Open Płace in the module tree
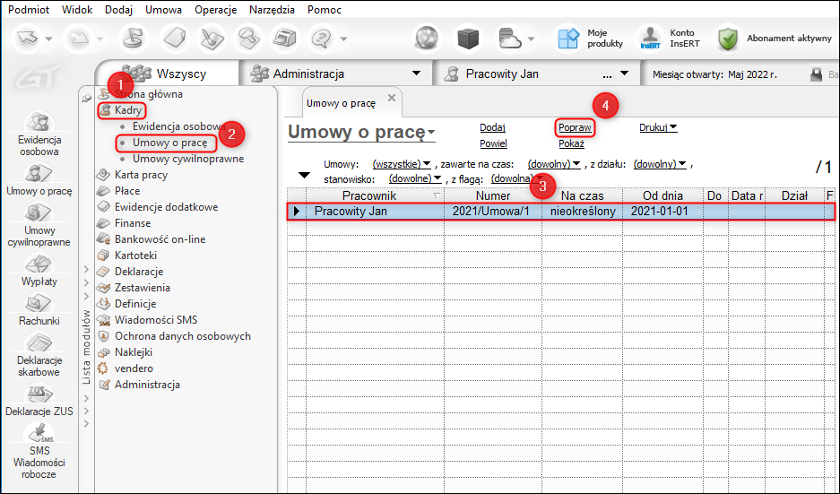The height and width of the screenshot is (494, 840). pos(127,191)
